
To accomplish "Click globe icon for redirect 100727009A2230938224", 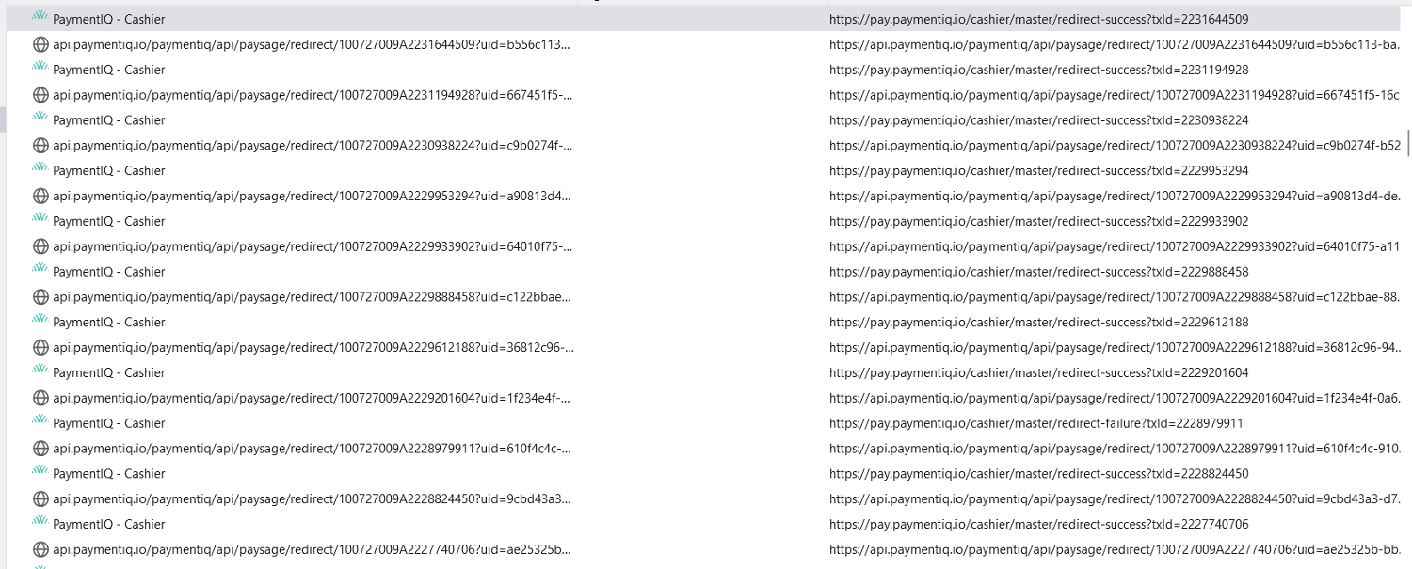I will pyautogui.click(x=40, y=145).
